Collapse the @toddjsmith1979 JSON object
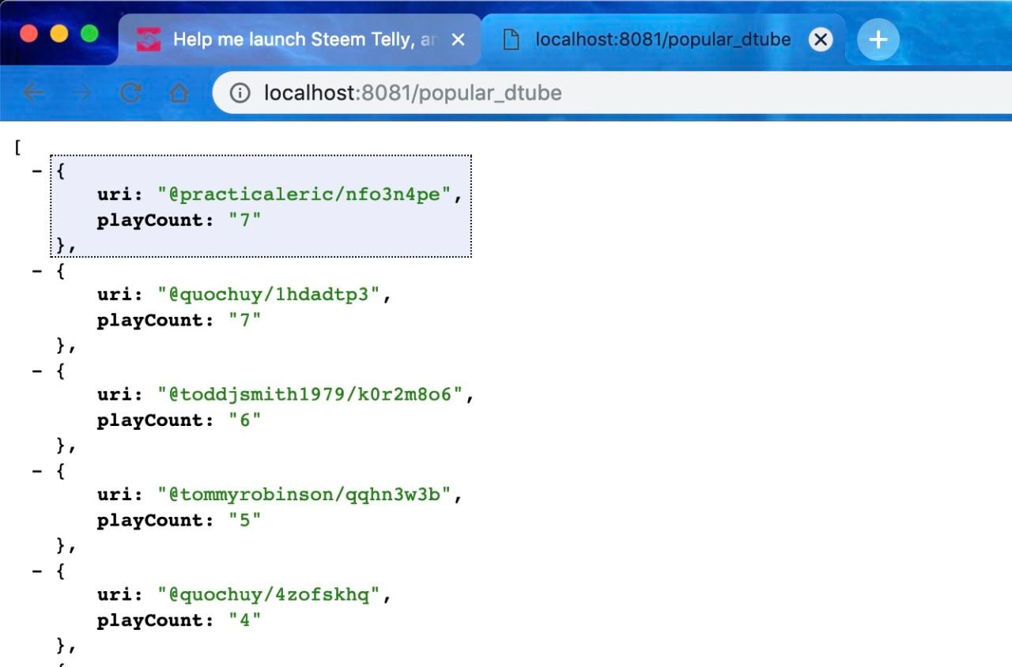Screen dimensions: 1012x667 coord(36,370)
